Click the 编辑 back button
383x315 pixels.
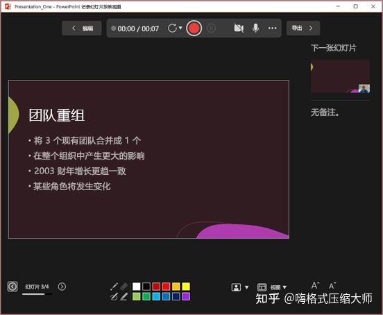pyautogui.click(x=82, y=28)
